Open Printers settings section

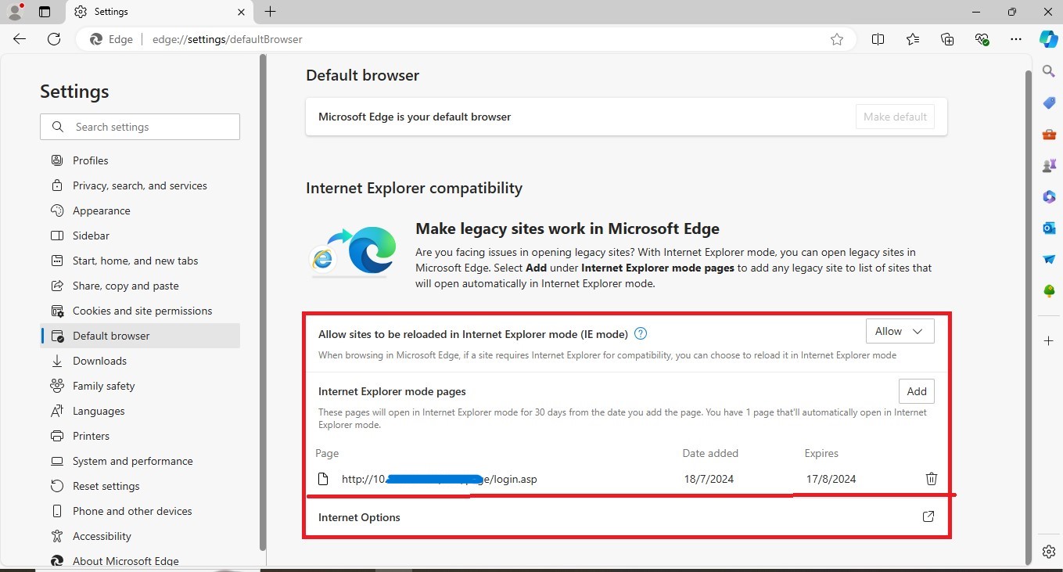click(x=140, y=436)
